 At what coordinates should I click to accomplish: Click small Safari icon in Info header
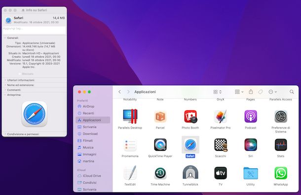[8, 20]
